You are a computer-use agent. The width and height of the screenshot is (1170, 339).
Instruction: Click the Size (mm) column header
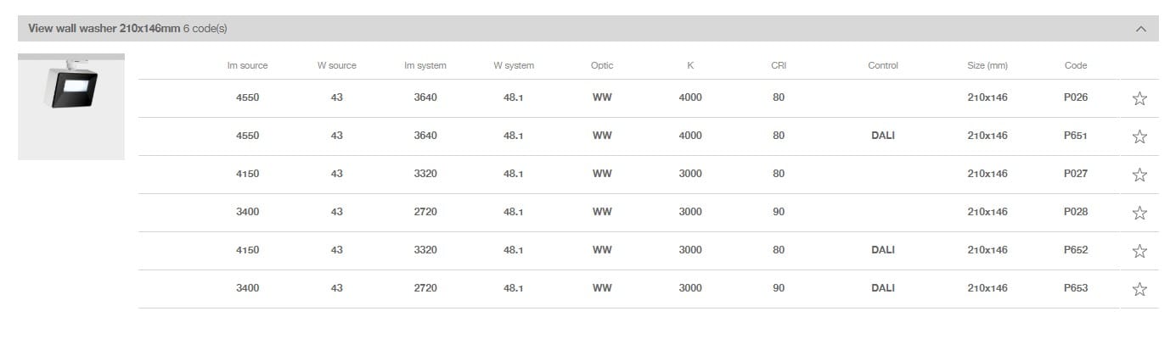coord(987,65)
